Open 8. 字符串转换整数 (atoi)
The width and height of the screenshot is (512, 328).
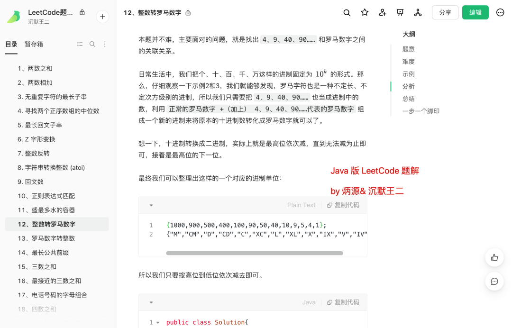(x=57, y=167)
